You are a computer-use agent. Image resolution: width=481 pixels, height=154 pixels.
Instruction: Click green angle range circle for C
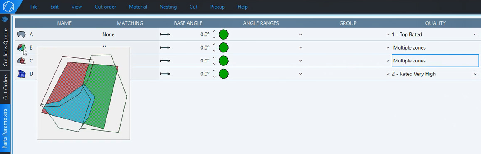(x=224, y=60)
